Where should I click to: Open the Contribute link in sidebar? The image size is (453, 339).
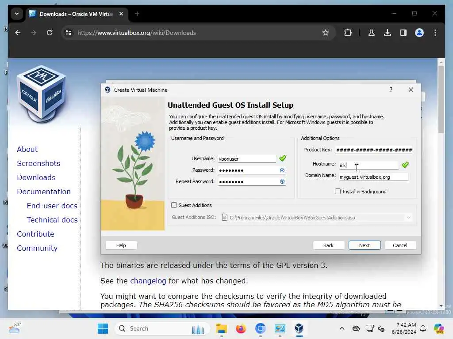pyautogui.click(x=35, y=234)
